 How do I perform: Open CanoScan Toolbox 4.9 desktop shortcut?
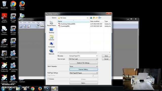pyautogui.click(x=4, y=67)
